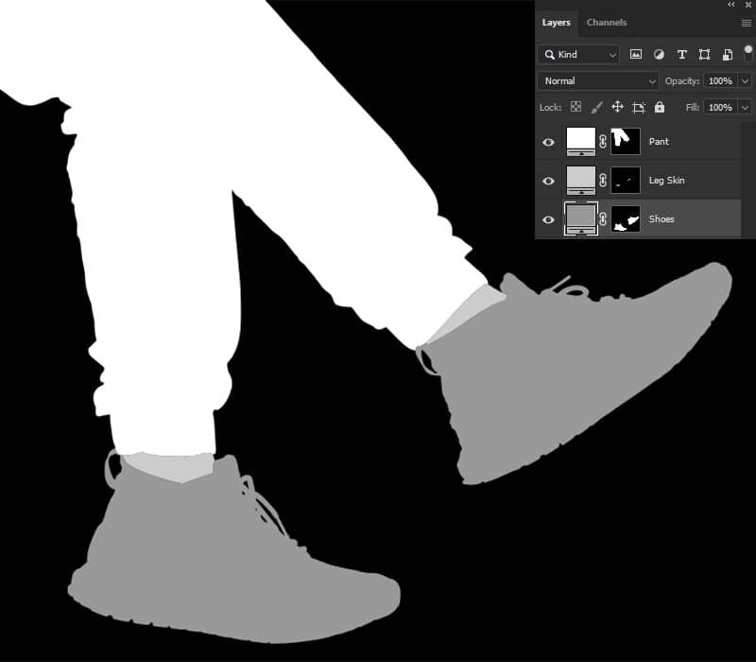Image resolution: width=756 pixels, height=662 pixels.
Task: Filter layers by type layers icon
Action: (x=681, y=55)
